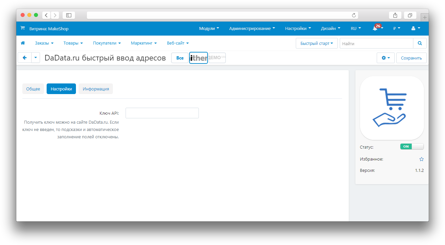
Task: Open the Заказы menu
Action: pos(44,43)
